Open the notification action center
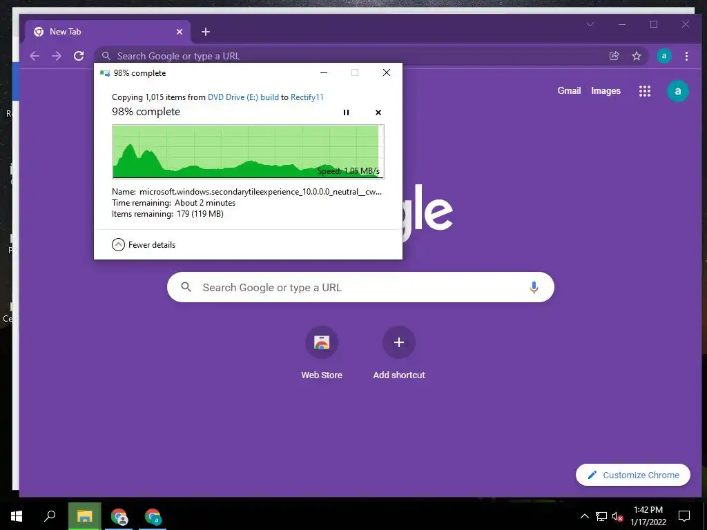This screenshot has height=530, width=707. tap(684, 516)
